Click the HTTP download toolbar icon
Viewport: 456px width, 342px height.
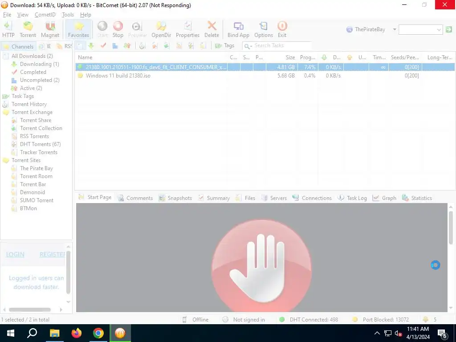tap(8, 29)
